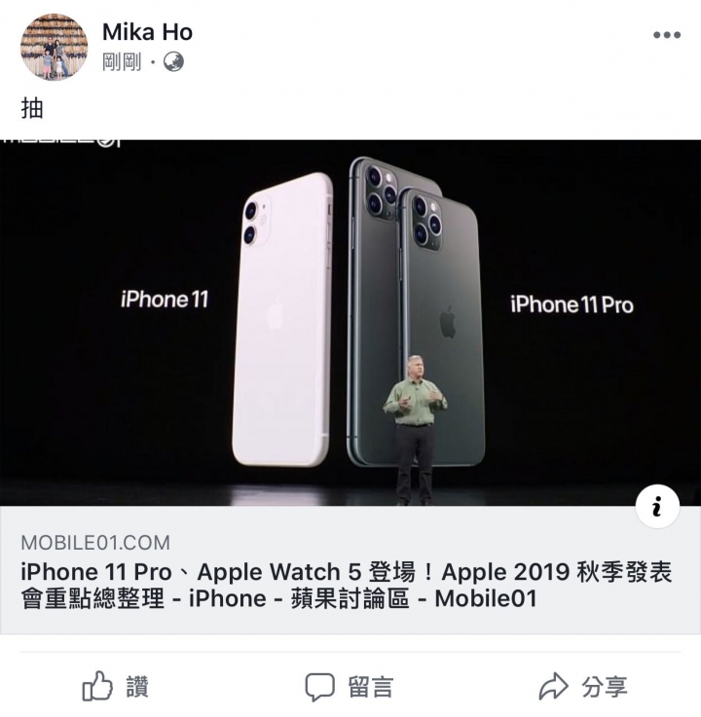Image resolution: width=701 pixels, height=717 pixels.
Task: Click the white iPhone 11 in preview image
Action: pos(282,319)
